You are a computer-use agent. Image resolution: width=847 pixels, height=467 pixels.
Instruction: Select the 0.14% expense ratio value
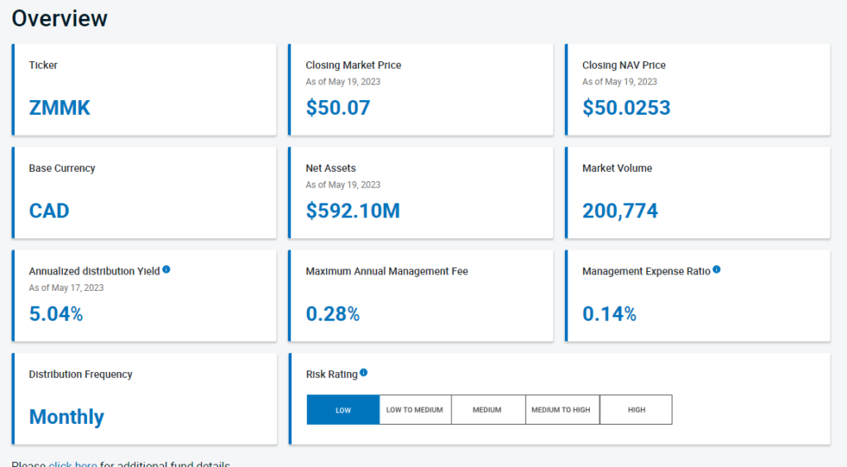609,314
